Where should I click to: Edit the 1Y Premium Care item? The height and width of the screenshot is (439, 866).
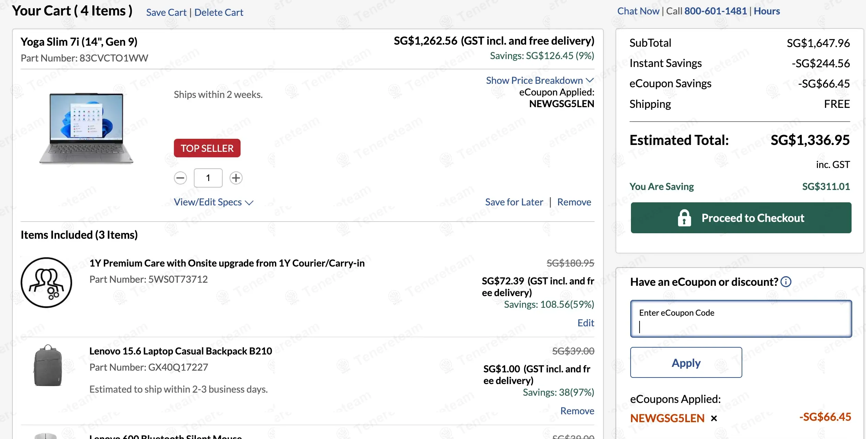tap(586, 323)
